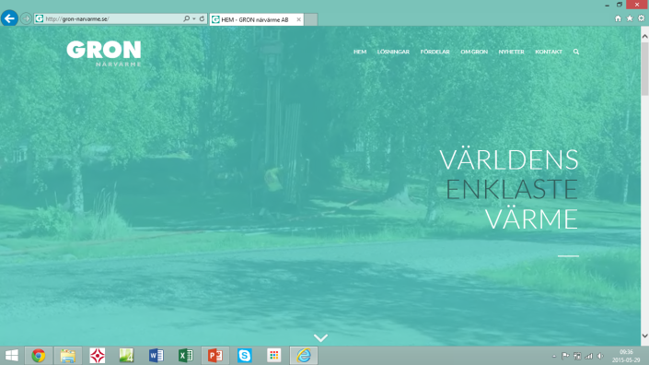The height and width of the screenshot is (365, 649).
Task: Expand the address bar search dropdown arrow
Action: click(193, 18)
